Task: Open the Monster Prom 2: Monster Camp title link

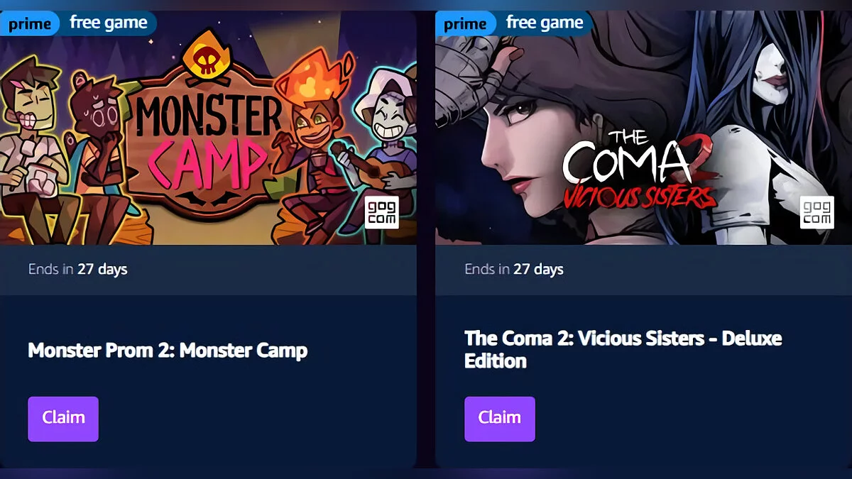Action: [x=168, y=351]
